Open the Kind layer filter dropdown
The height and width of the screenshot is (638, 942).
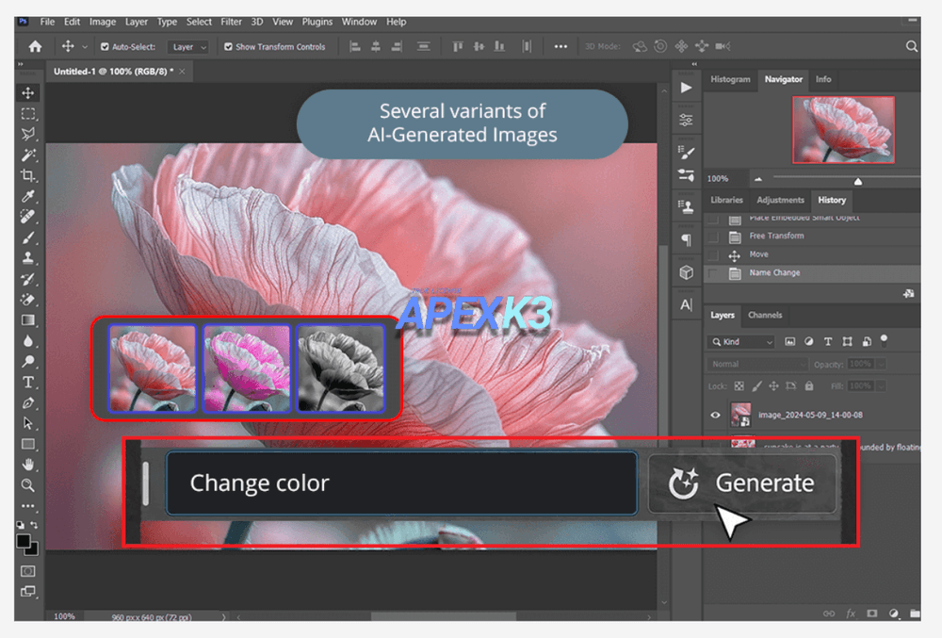(x=742, y=342)
